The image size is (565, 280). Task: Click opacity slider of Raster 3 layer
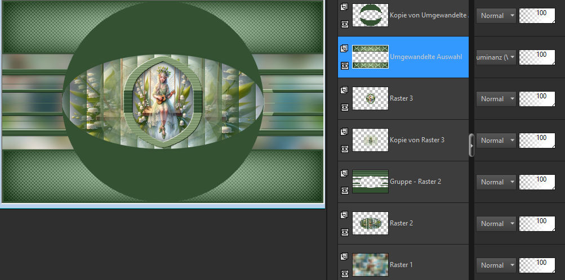tap(537, 99)
